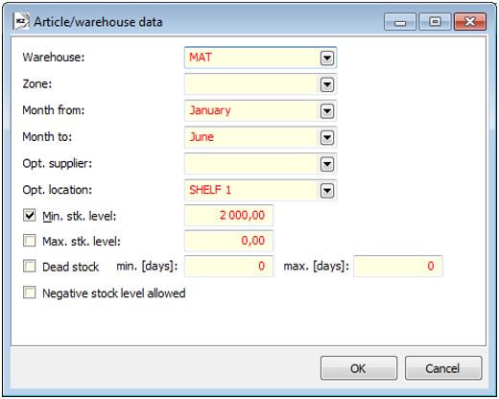Click the Dead stock max. days field

click(398, 266)
